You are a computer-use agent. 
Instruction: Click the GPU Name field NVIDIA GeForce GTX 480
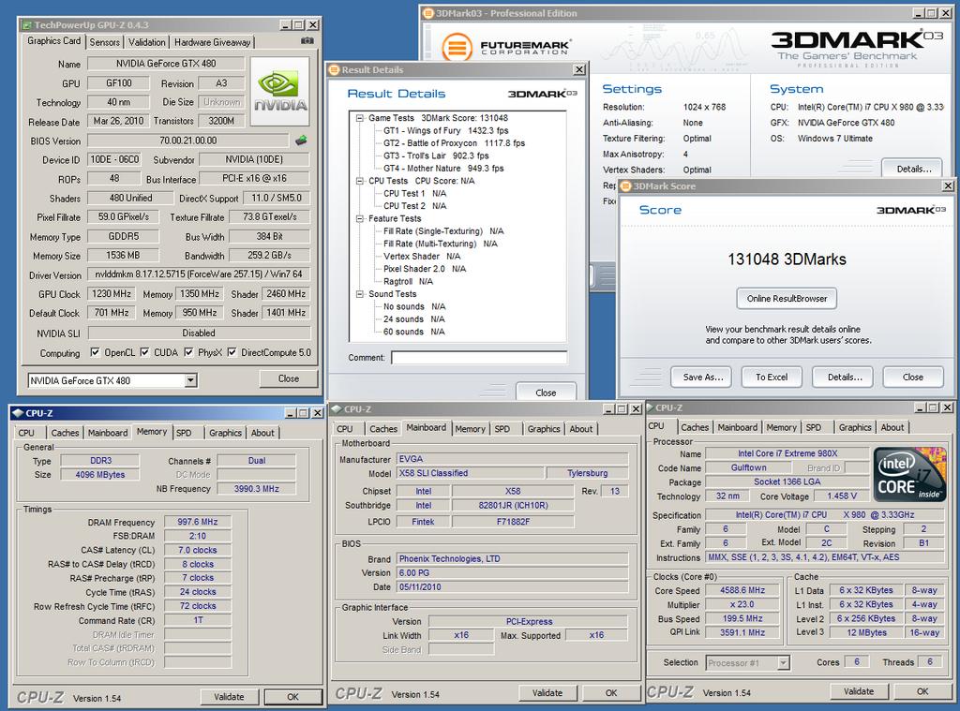click(166, 64)
